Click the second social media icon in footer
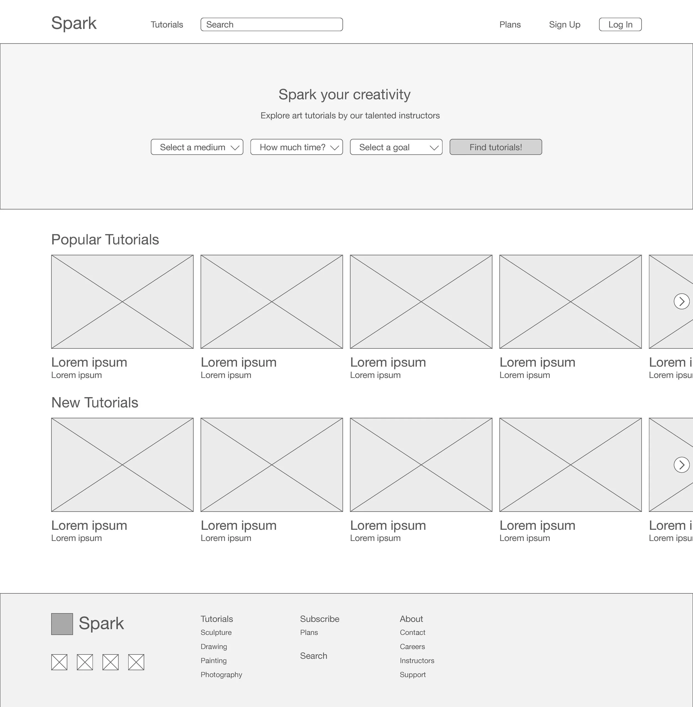693x707 pixels. [85, 662]
